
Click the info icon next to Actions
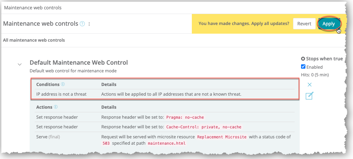point(56,107)
